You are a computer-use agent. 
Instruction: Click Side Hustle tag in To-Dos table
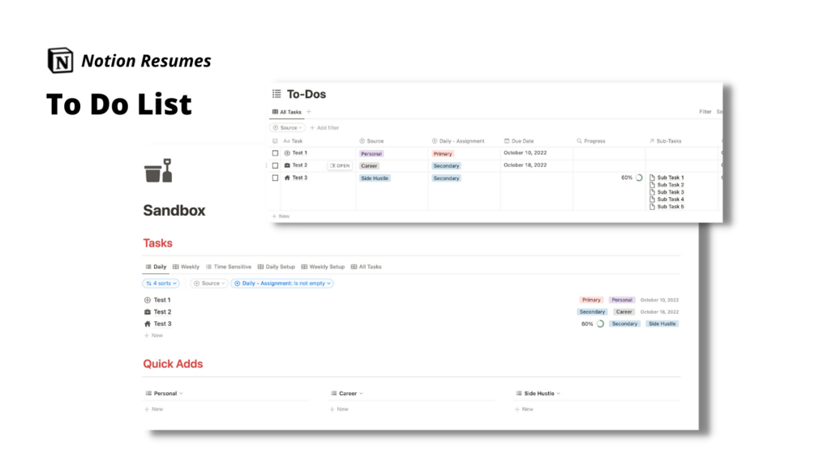point(375,178)
